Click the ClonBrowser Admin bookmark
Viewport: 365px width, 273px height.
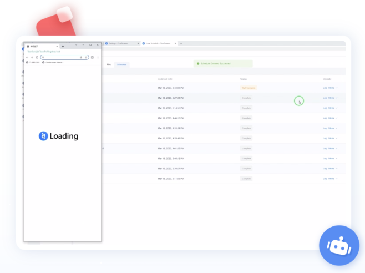(x=54, y=62)
